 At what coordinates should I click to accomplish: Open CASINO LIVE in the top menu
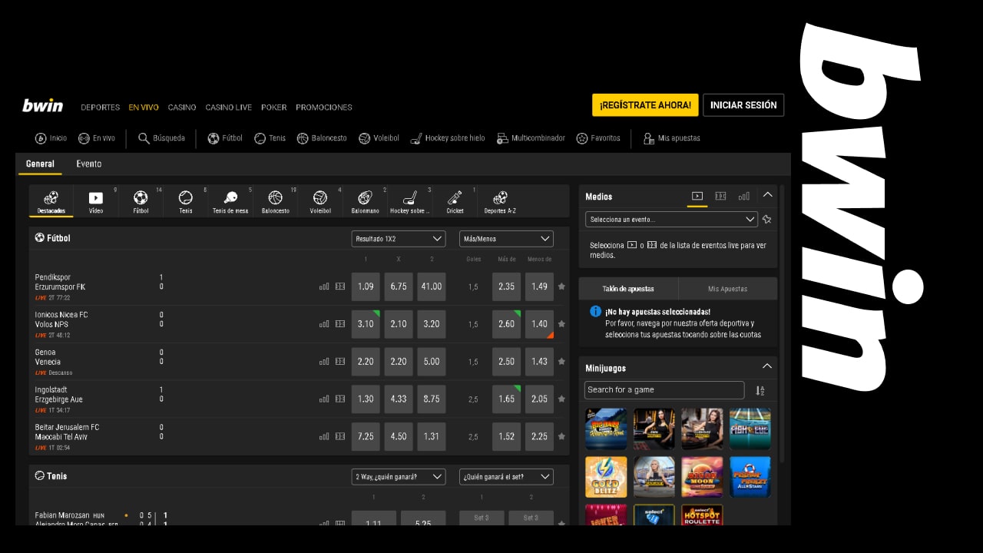pos(229,108)
